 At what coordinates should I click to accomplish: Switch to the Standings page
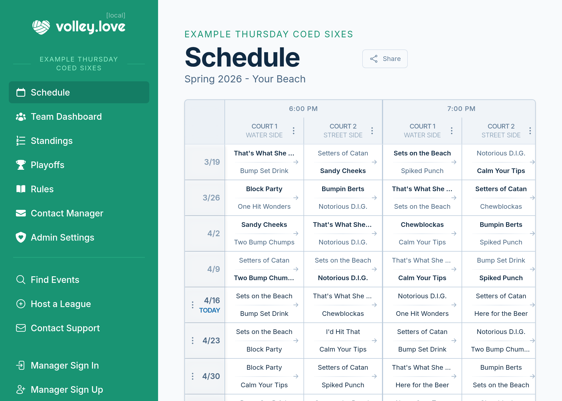pyautogui.click(x=52, y=141)
